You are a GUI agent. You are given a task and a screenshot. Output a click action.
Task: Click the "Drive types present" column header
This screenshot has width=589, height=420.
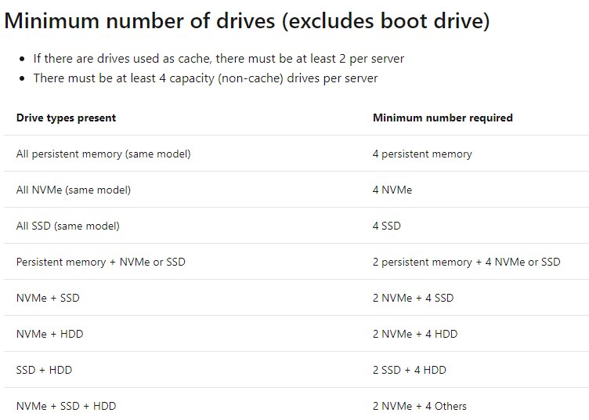tap(66, 118)
